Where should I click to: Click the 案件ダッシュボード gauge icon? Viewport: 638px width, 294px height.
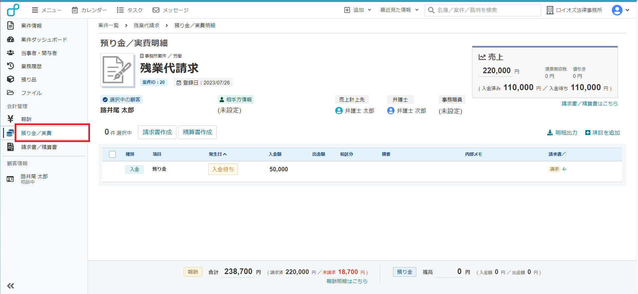pos(11,40)
